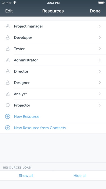The height and width of the screenshot is (189, 106).
Task: Click the circle material icon beside Projector
Action: [8, 105]
